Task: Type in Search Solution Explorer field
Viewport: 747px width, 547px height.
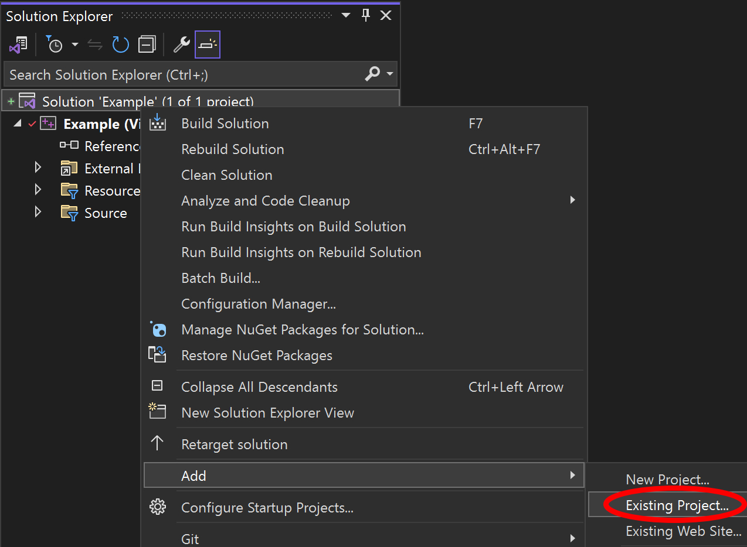Action: click(176, 75)
